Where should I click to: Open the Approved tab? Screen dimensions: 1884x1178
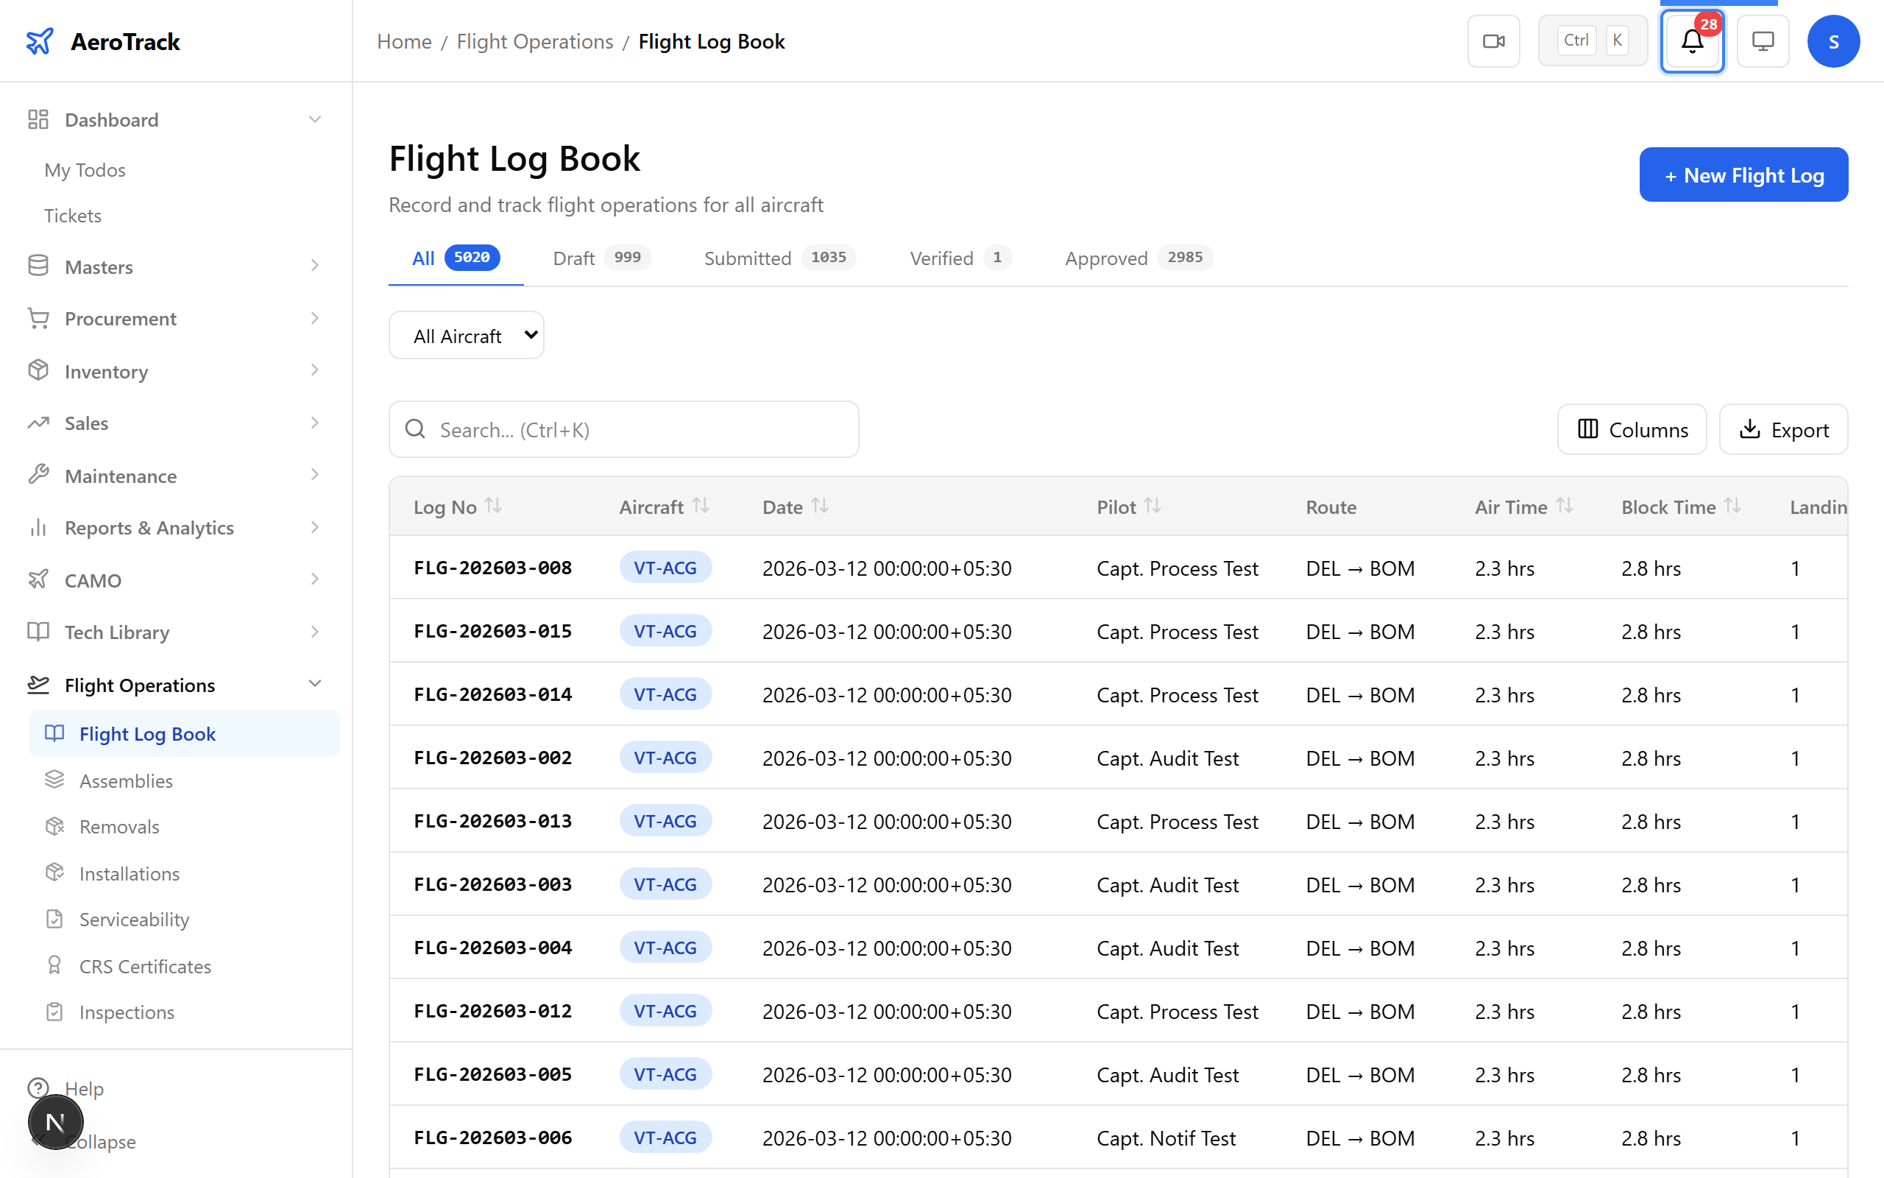(1106, 258)
